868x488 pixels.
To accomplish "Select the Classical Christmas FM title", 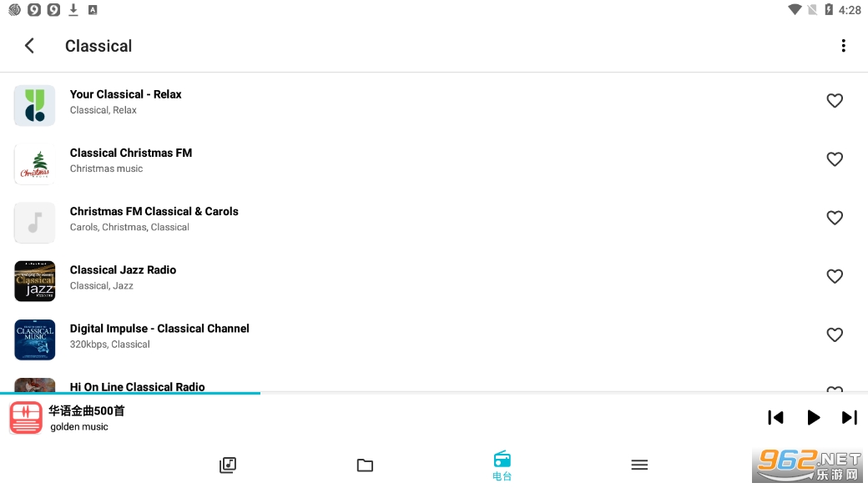I will click(x=131, y=153).
